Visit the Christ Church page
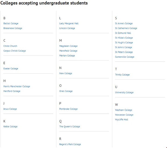The image size is (167, 148). click(10, 46)
